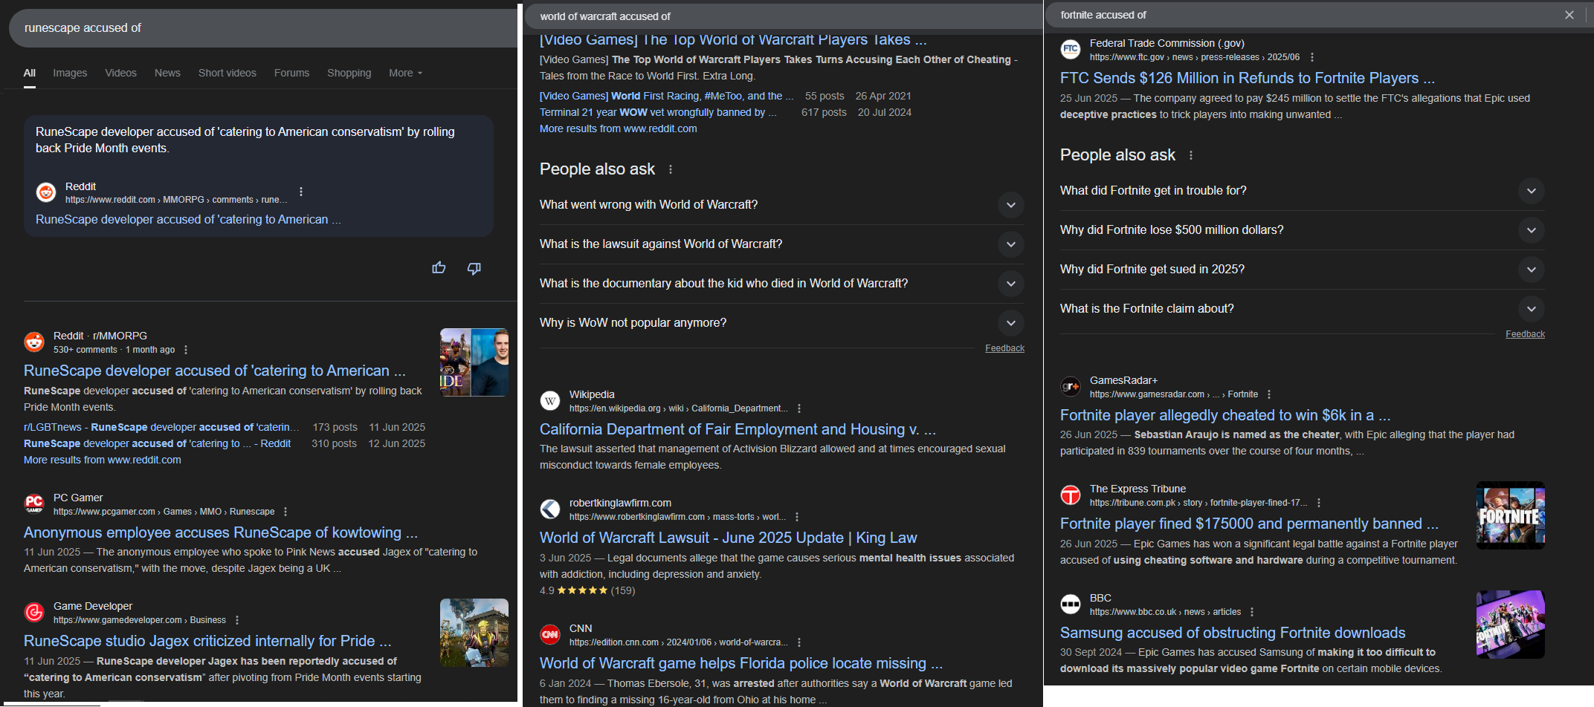Open three-dot menu beside Reddit featured snippet source
This screenshot has height=707, width=1594.
tap(301, 192)
